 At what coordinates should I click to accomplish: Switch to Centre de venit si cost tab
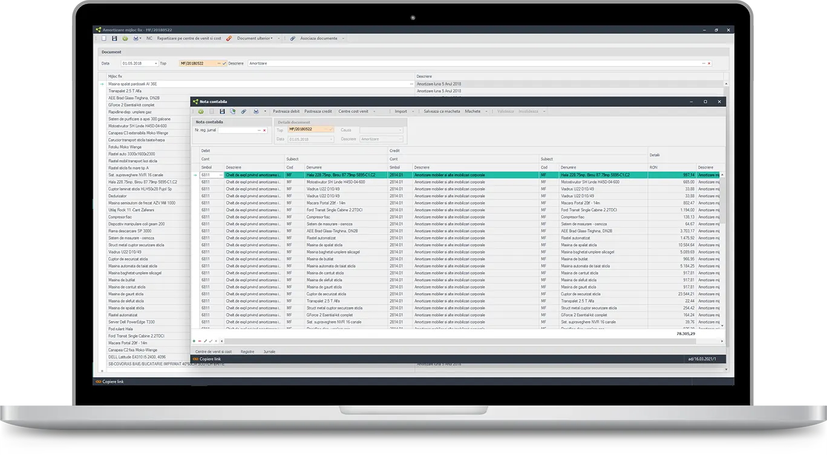coord(214,351)
